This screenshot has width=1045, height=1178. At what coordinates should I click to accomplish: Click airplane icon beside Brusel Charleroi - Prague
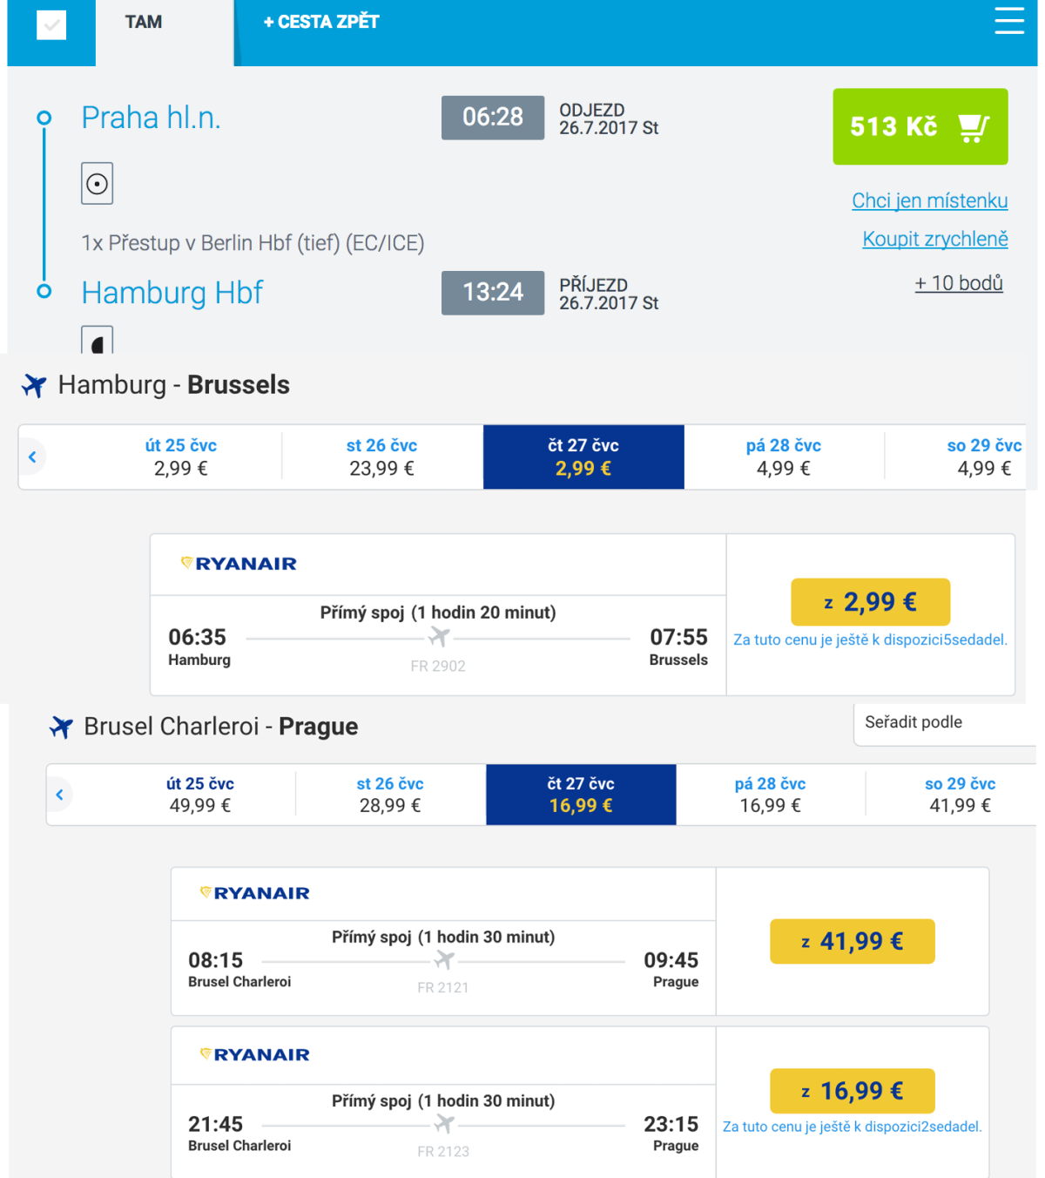point(61,727)
